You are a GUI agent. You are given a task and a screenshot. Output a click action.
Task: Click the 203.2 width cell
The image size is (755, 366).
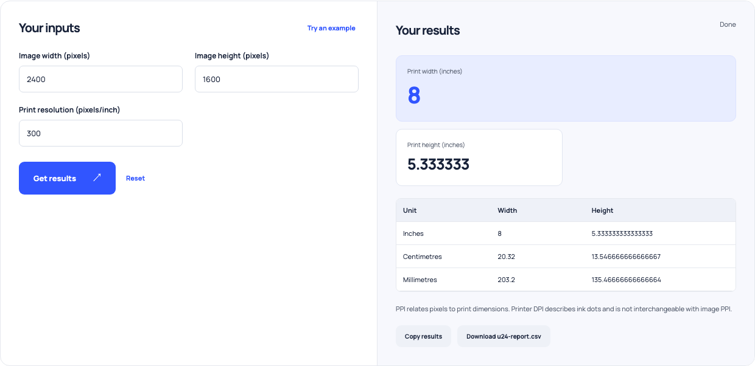click(x=507, y=280)
